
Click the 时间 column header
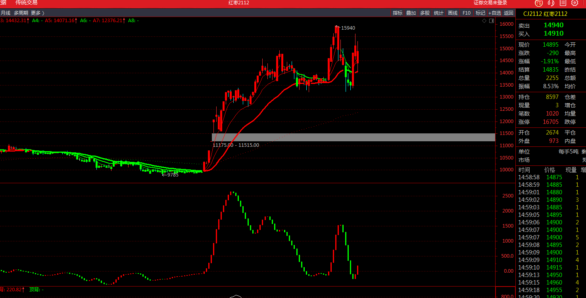coord(524,170)
